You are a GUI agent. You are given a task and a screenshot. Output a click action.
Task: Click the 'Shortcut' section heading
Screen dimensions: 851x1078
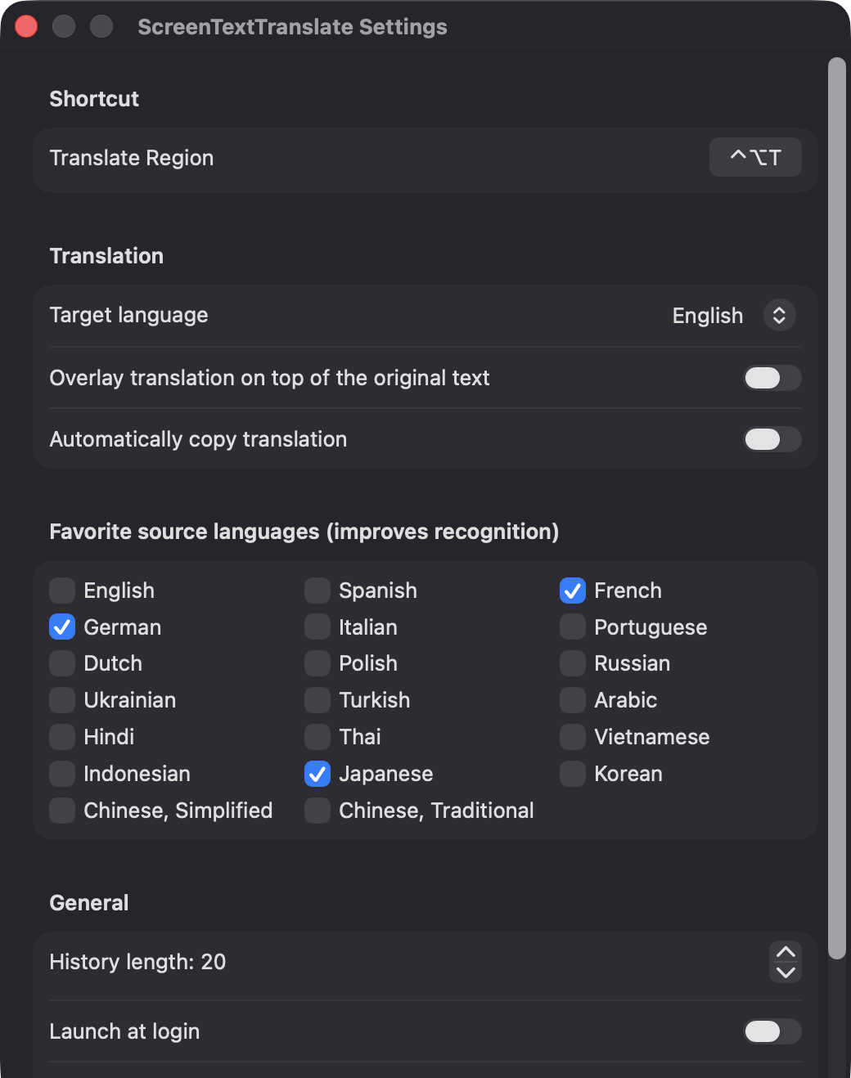pyautogui.click(x=94, y=99)
